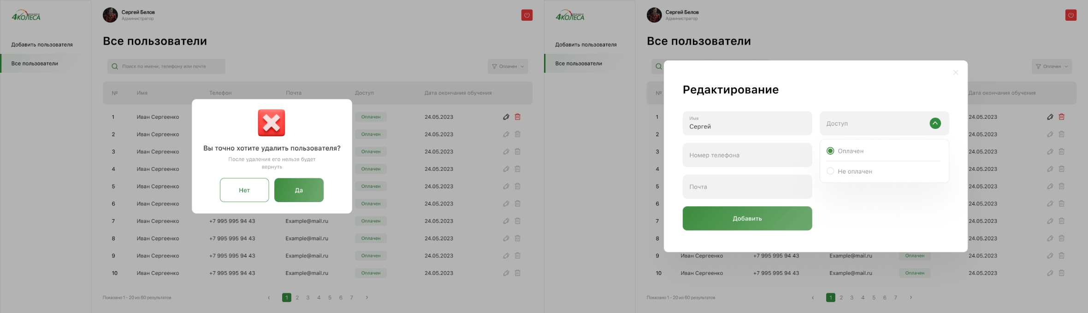1088x313 pixels.
Task: Select the Не оплачен radio option
Action: (830, 171)
